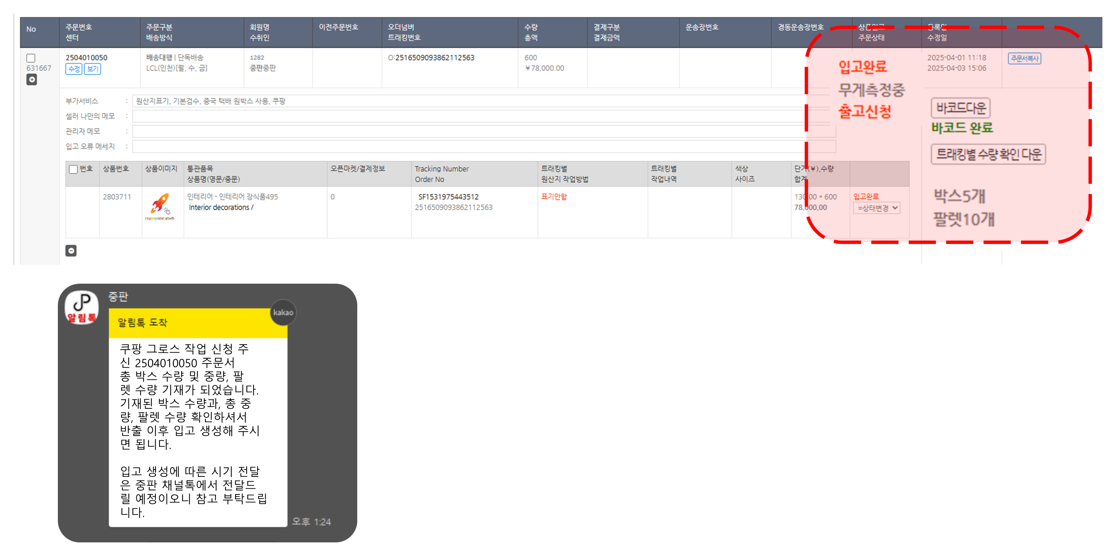The height and width of the screenshot is (556, 1116).
Task: Click the 운송장번호 column header
Action: tap(702, 27)
